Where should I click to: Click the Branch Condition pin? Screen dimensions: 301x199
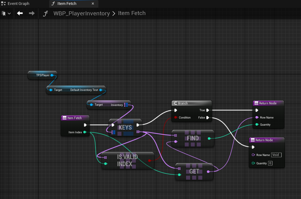pyautogui.click(x=176, y=117)
